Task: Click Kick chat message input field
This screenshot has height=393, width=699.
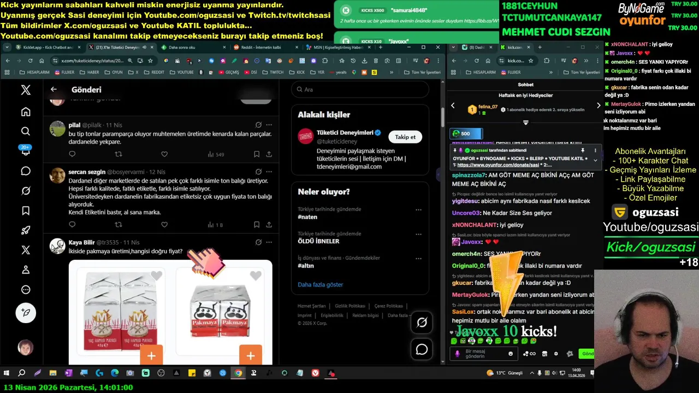Action: [484, 354]
